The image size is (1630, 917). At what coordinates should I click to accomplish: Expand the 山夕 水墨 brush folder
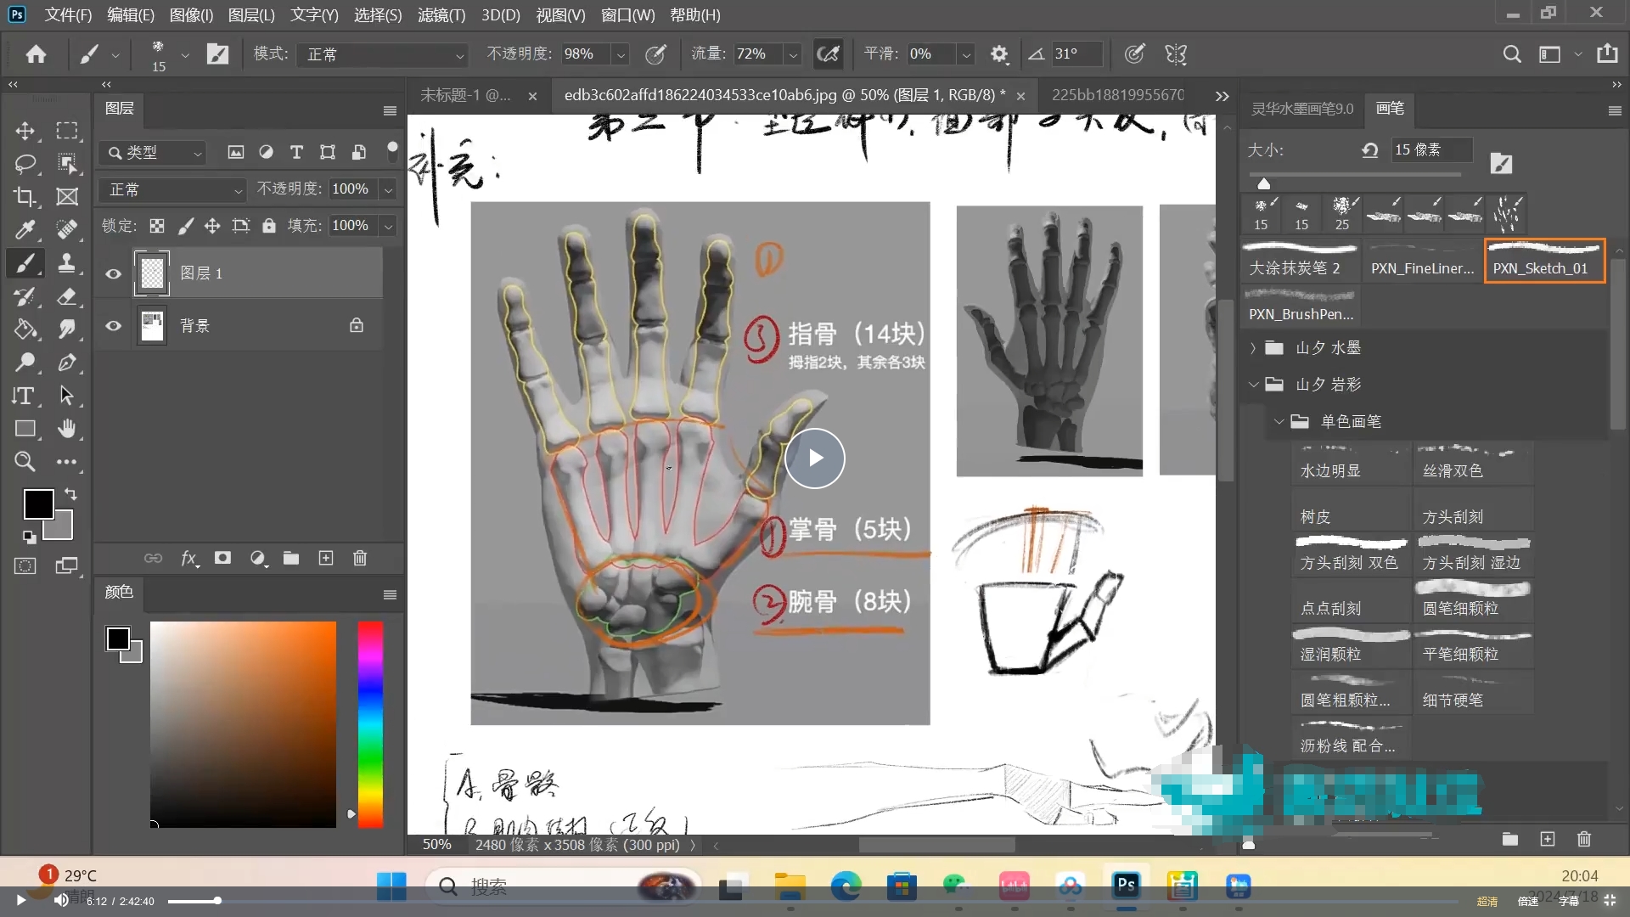(1253, 348)
